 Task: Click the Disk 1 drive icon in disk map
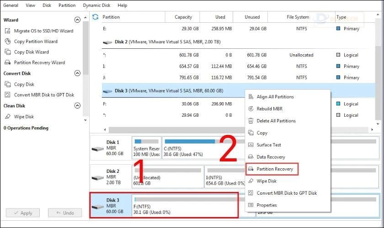pyautogui.click(x=98, y=149)
